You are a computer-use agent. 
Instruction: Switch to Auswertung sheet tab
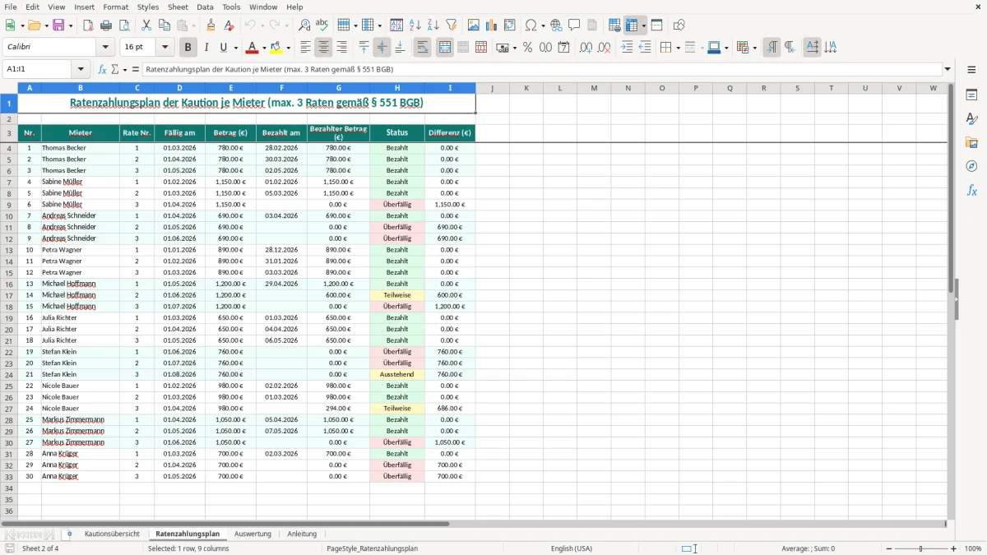253,534
